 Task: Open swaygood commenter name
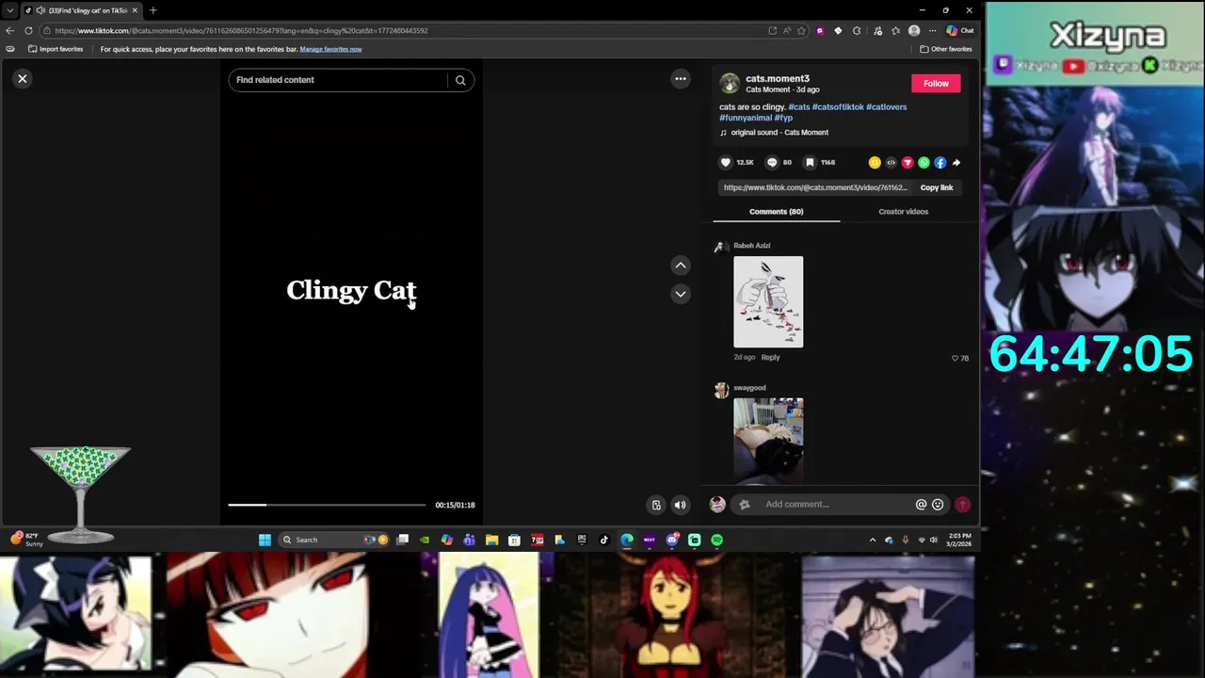[x=749, y=388]
